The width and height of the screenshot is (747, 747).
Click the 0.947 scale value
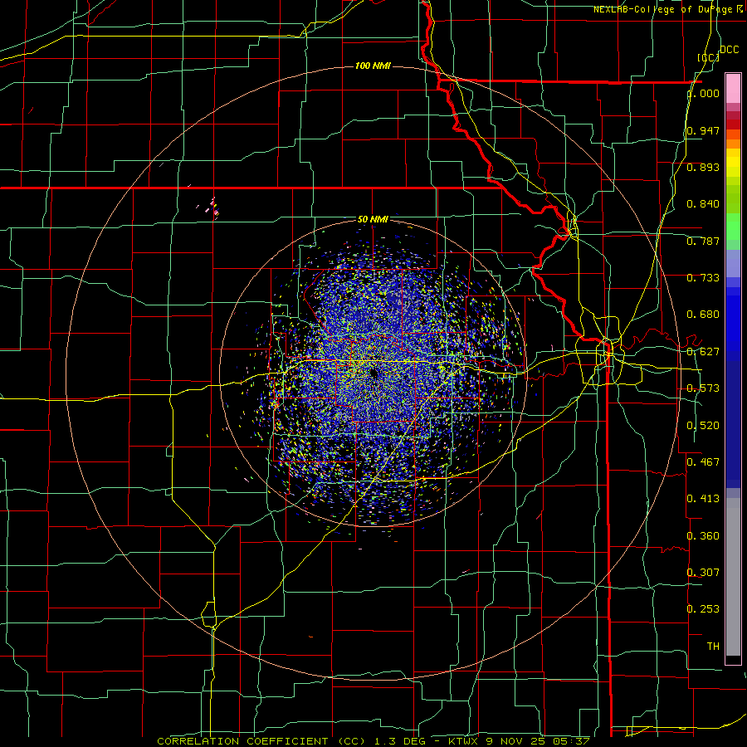coord(703,130)
